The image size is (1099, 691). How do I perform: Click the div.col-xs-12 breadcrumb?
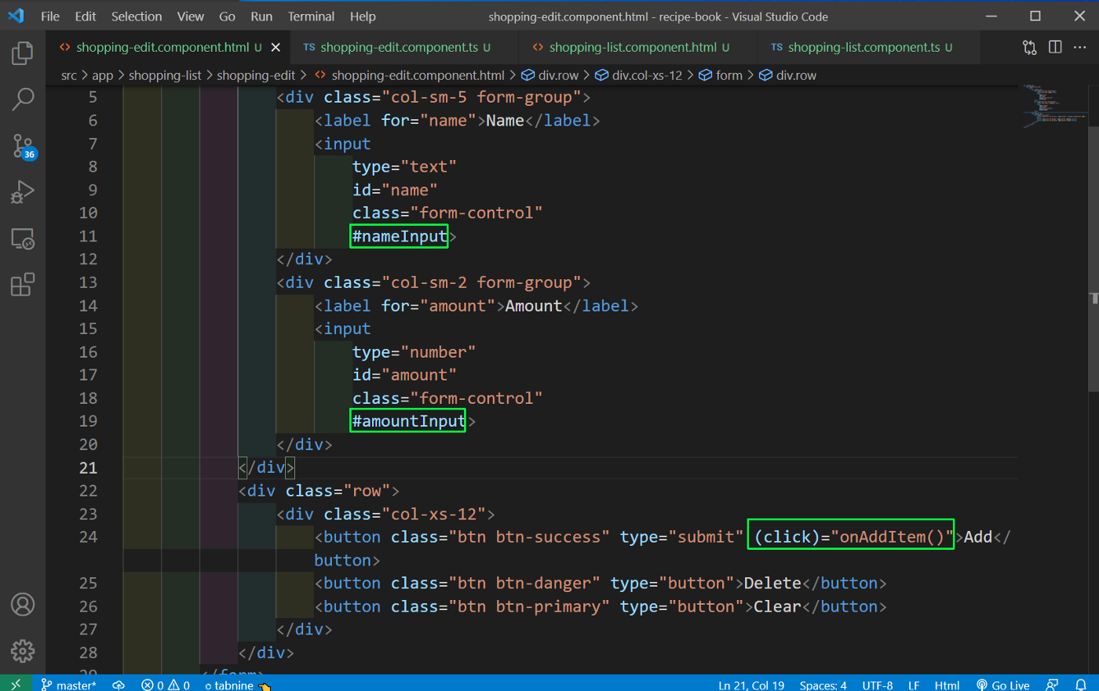tap(639, 75)
